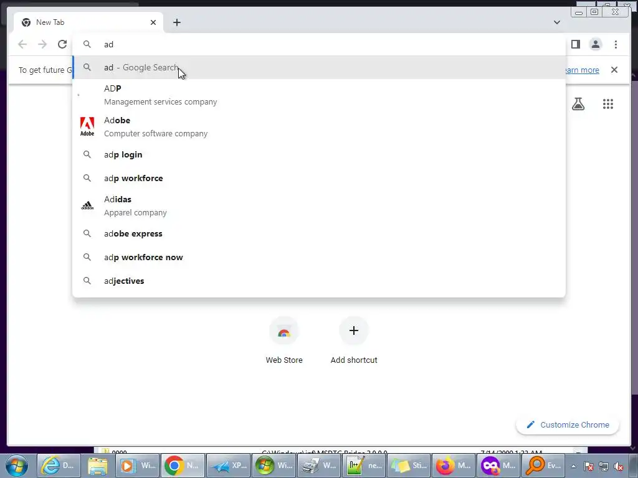638x478 pixels.
Task: Open the Notepad++ style taskbar item
Action: [x=364, y=466]
